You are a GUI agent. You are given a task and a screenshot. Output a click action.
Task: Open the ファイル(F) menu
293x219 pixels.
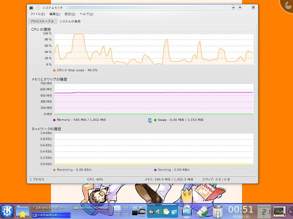[37, 14]
